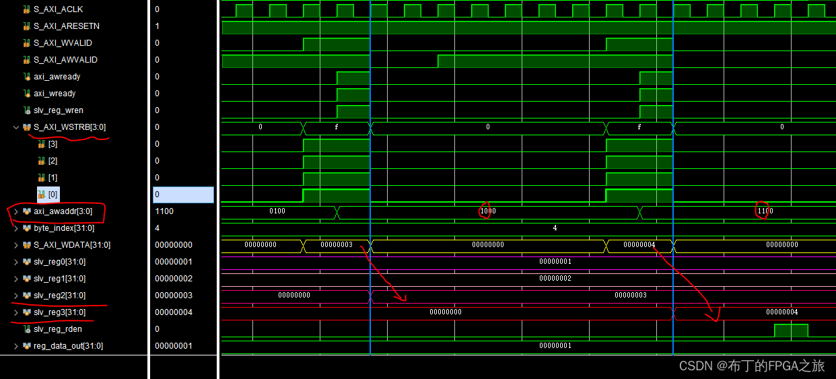Click the slv_reg_wren signal icon
836x379 pixels.
(x=27, y=110)
